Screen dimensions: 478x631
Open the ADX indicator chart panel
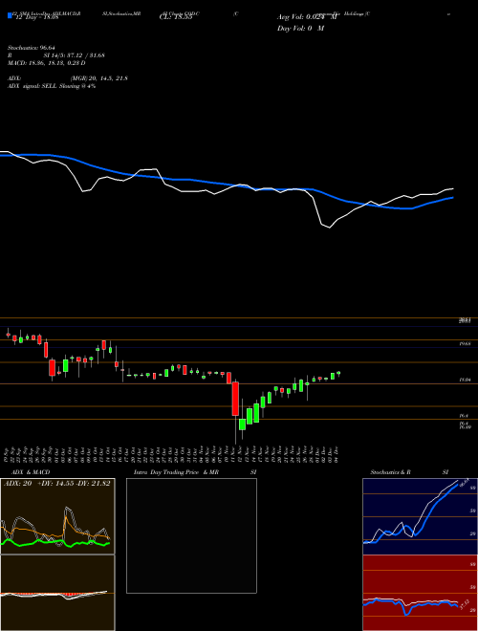57,516
